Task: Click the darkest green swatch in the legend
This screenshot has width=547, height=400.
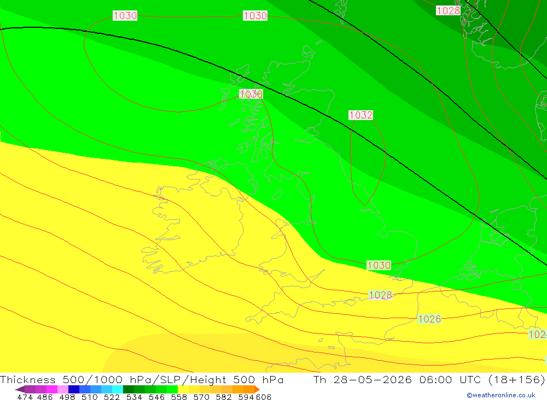Action: coord(129,389)
